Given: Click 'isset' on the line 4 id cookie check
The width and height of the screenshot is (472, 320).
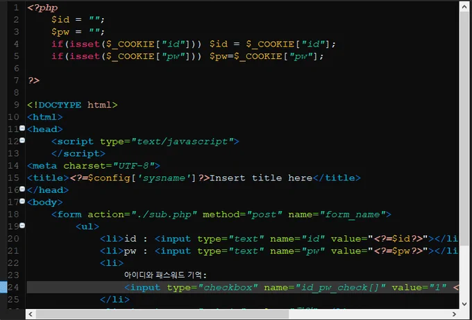Looking at the screenshot, I should [85, 44].
